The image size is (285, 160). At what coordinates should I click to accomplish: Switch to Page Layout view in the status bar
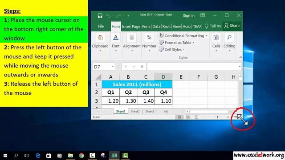tap(188, 117)
